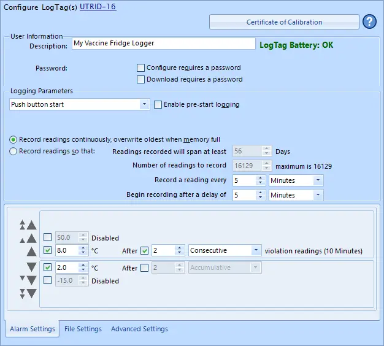Select 'Record readings so that' radio option

13,152
